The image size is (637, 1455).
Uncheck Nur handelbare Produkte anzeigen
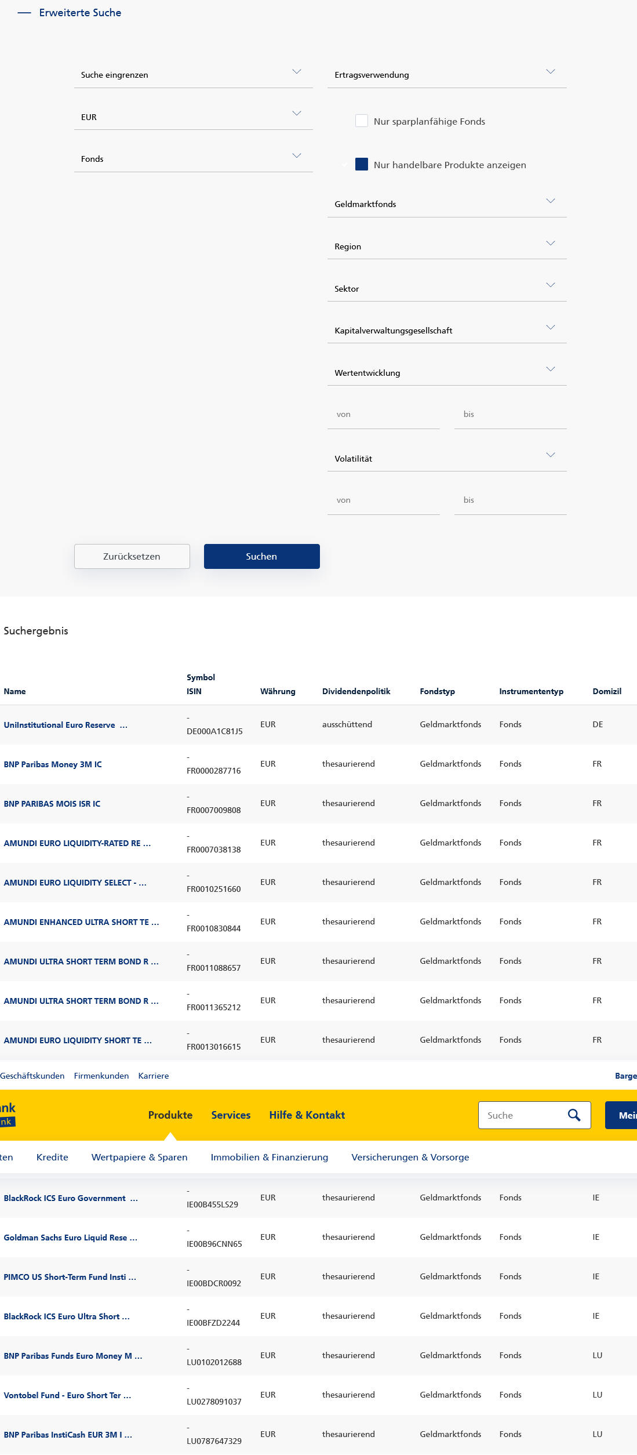(x=362, y=164)
